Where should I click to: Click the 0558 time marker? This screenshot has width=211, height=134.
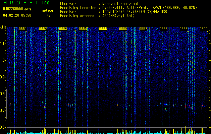(x=163, y=29)
